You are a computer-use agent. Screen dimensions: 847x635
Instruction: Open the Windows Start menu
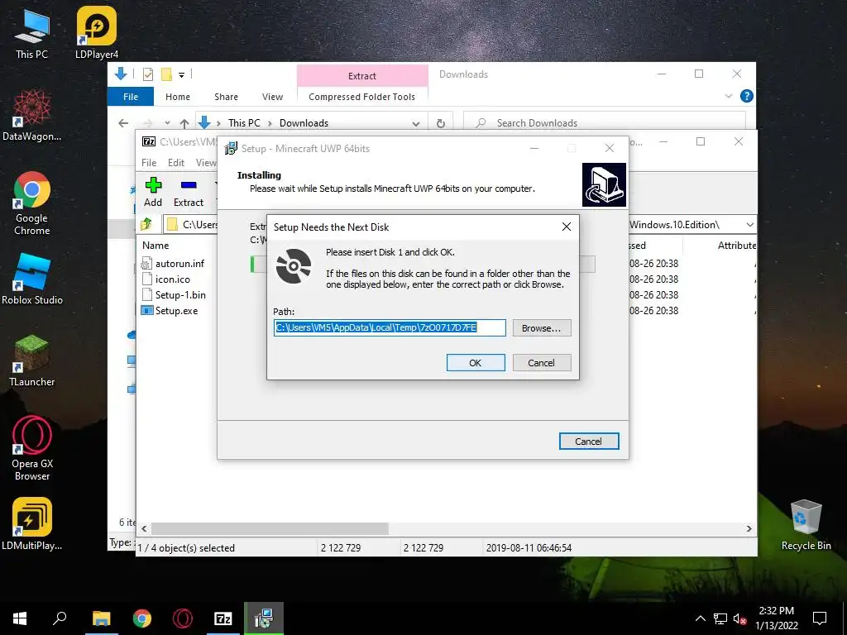20,618
